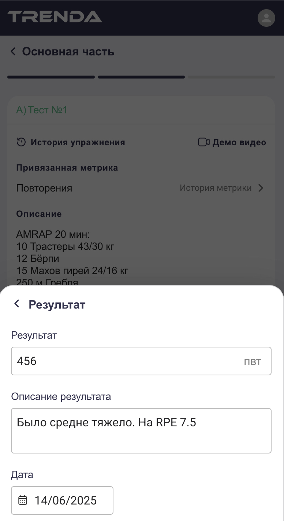
Task: Open the date picker showing 14/06/2025
Action: pos(66,500)
